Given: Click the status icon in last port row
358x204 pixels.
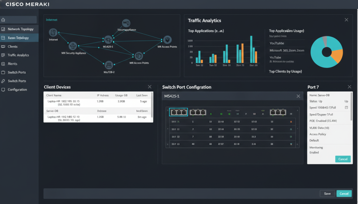Looking at the screenshot, I should click(x=291, y=144).
